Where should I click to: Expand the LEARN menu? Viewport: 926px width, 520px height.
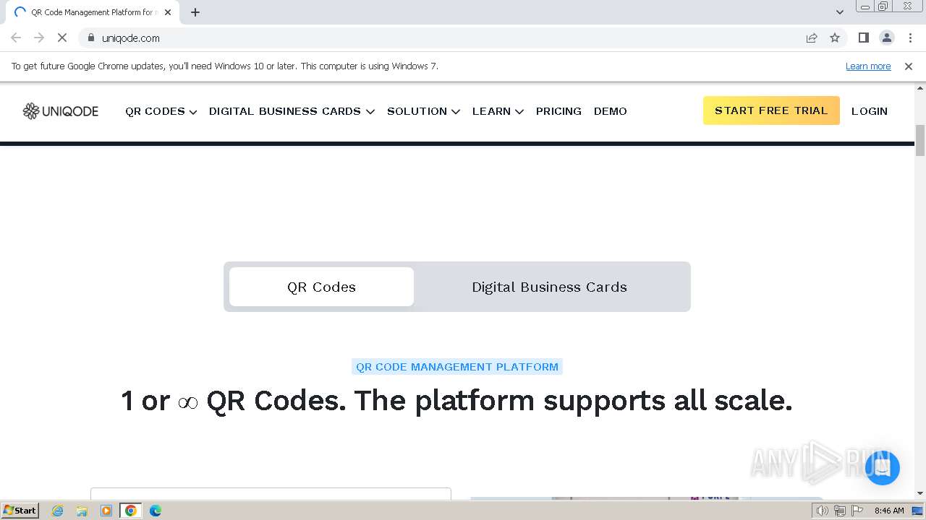(498, 111)
